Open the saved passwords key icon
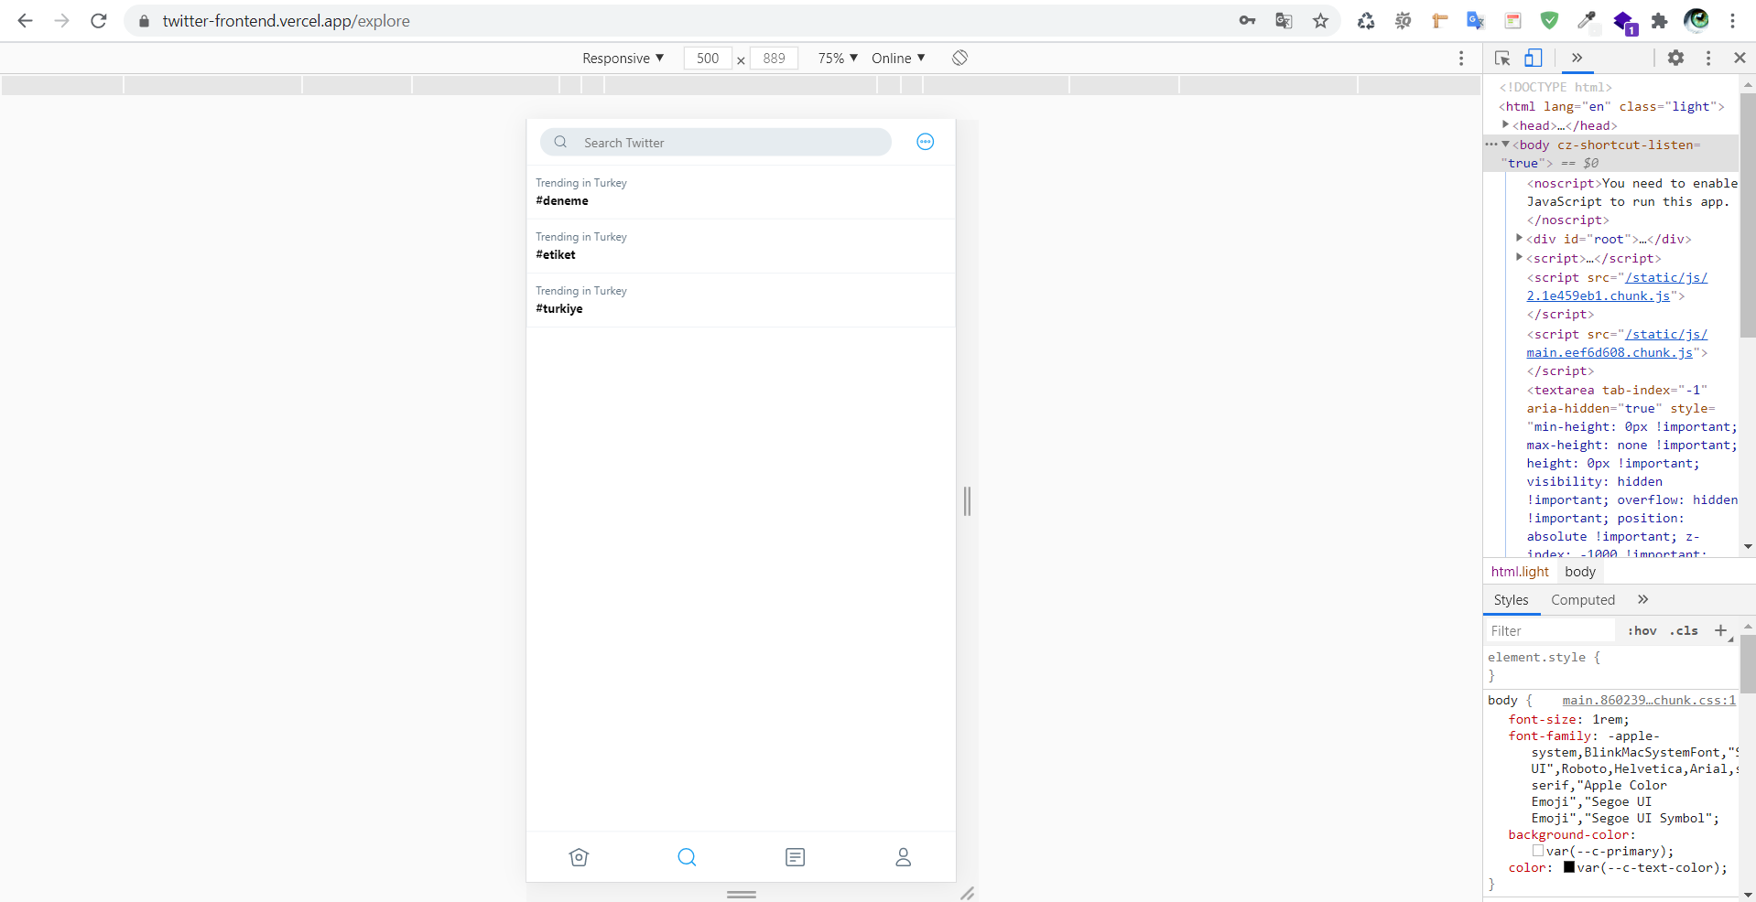Viewport: 1756px width, 902px height. [1247, 20]
